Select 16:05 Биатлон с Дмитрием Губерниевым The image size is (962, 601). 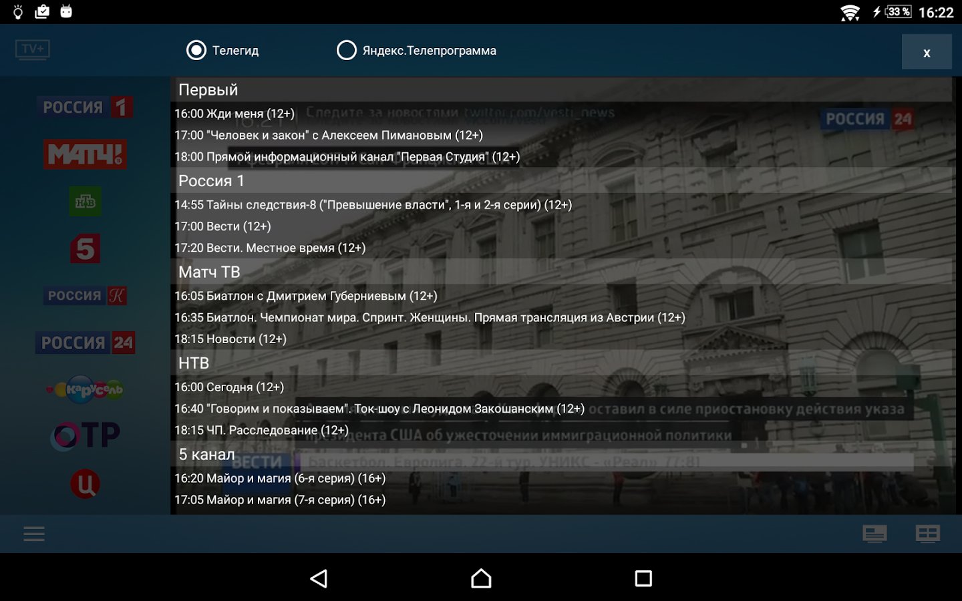tap(306, 295)
